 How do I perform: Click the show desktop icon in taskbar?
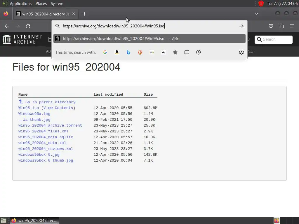point(4,220)
